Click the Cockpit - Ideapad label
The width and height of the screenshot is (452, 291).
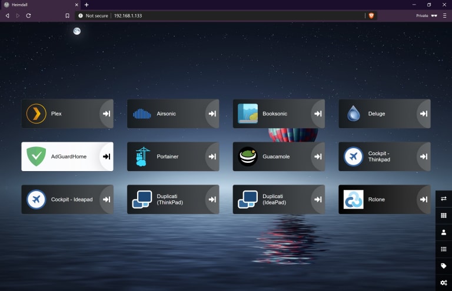point(72,199)
